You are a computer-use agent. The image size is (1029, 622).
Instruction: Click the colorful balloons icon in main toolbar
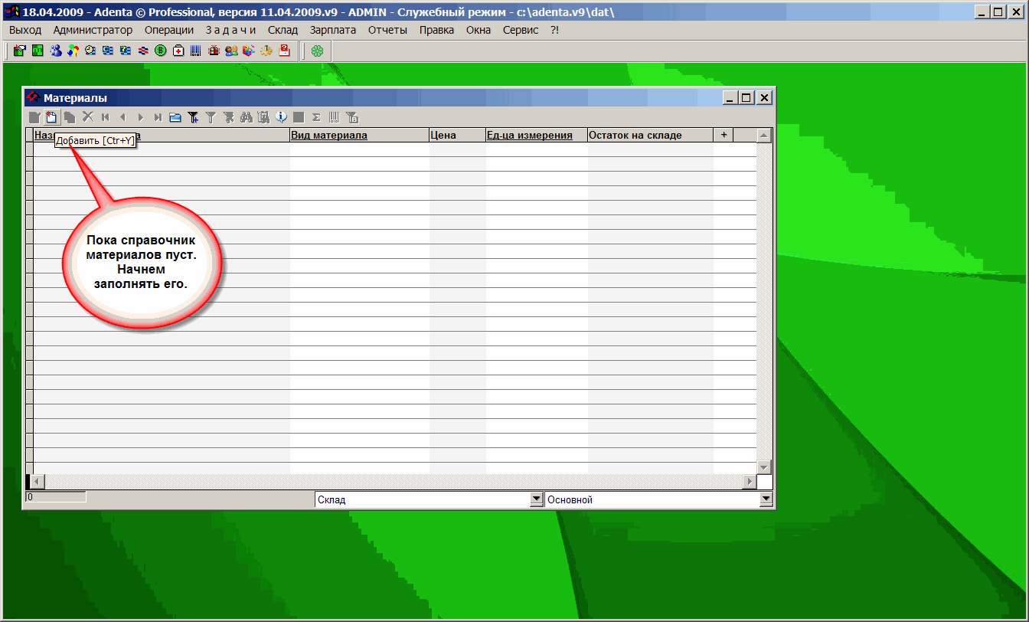click(x=73, y=51)
